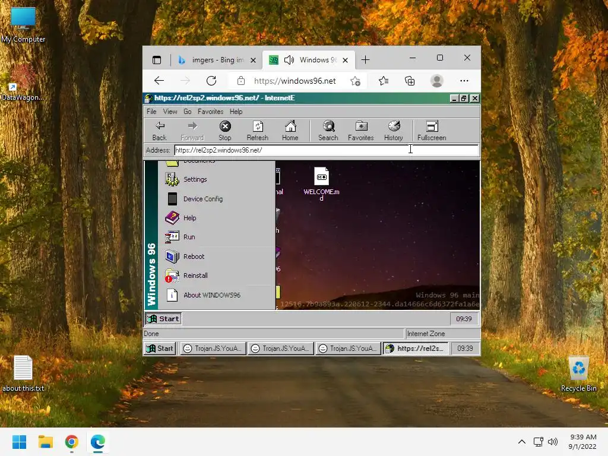Open History in InternetE toolbar
Screen dimensions: 608x456
coord(394,131)
